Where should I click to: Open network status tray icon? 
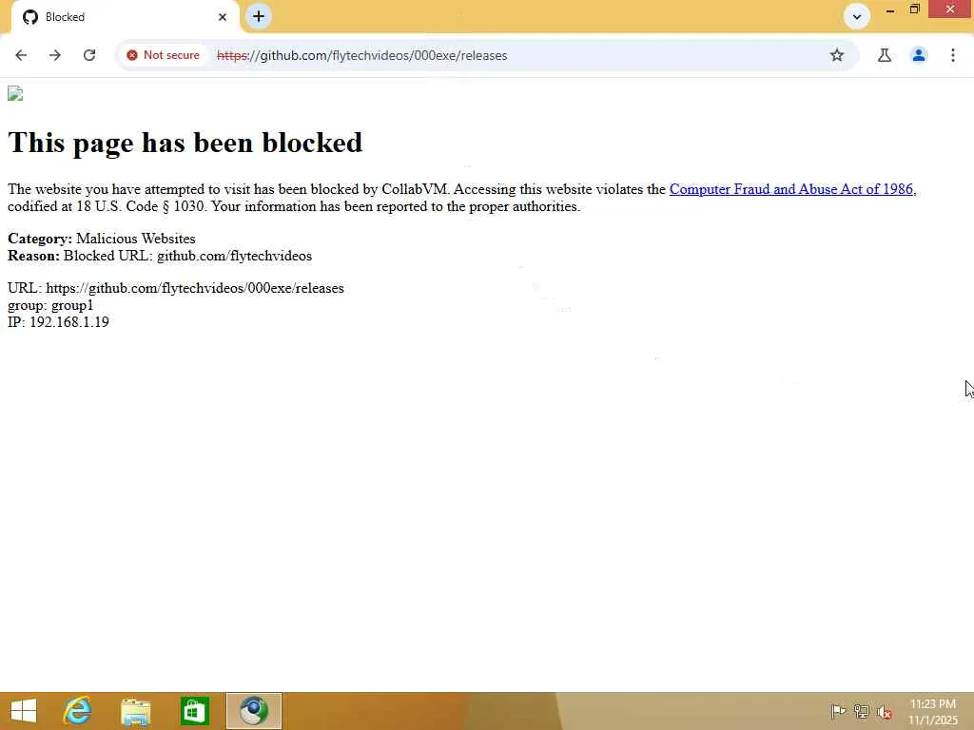click(x=861, y=711)
